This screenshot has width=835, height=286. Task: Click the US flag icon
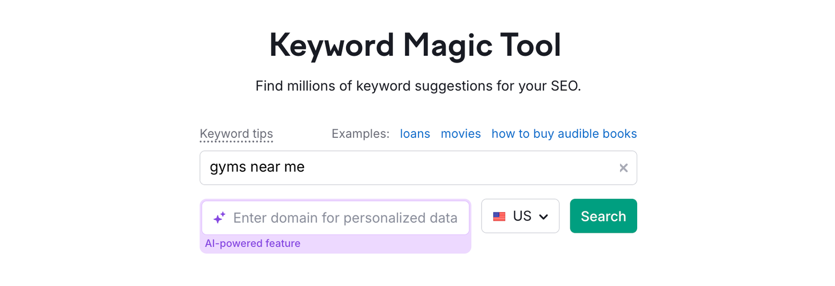499,217
